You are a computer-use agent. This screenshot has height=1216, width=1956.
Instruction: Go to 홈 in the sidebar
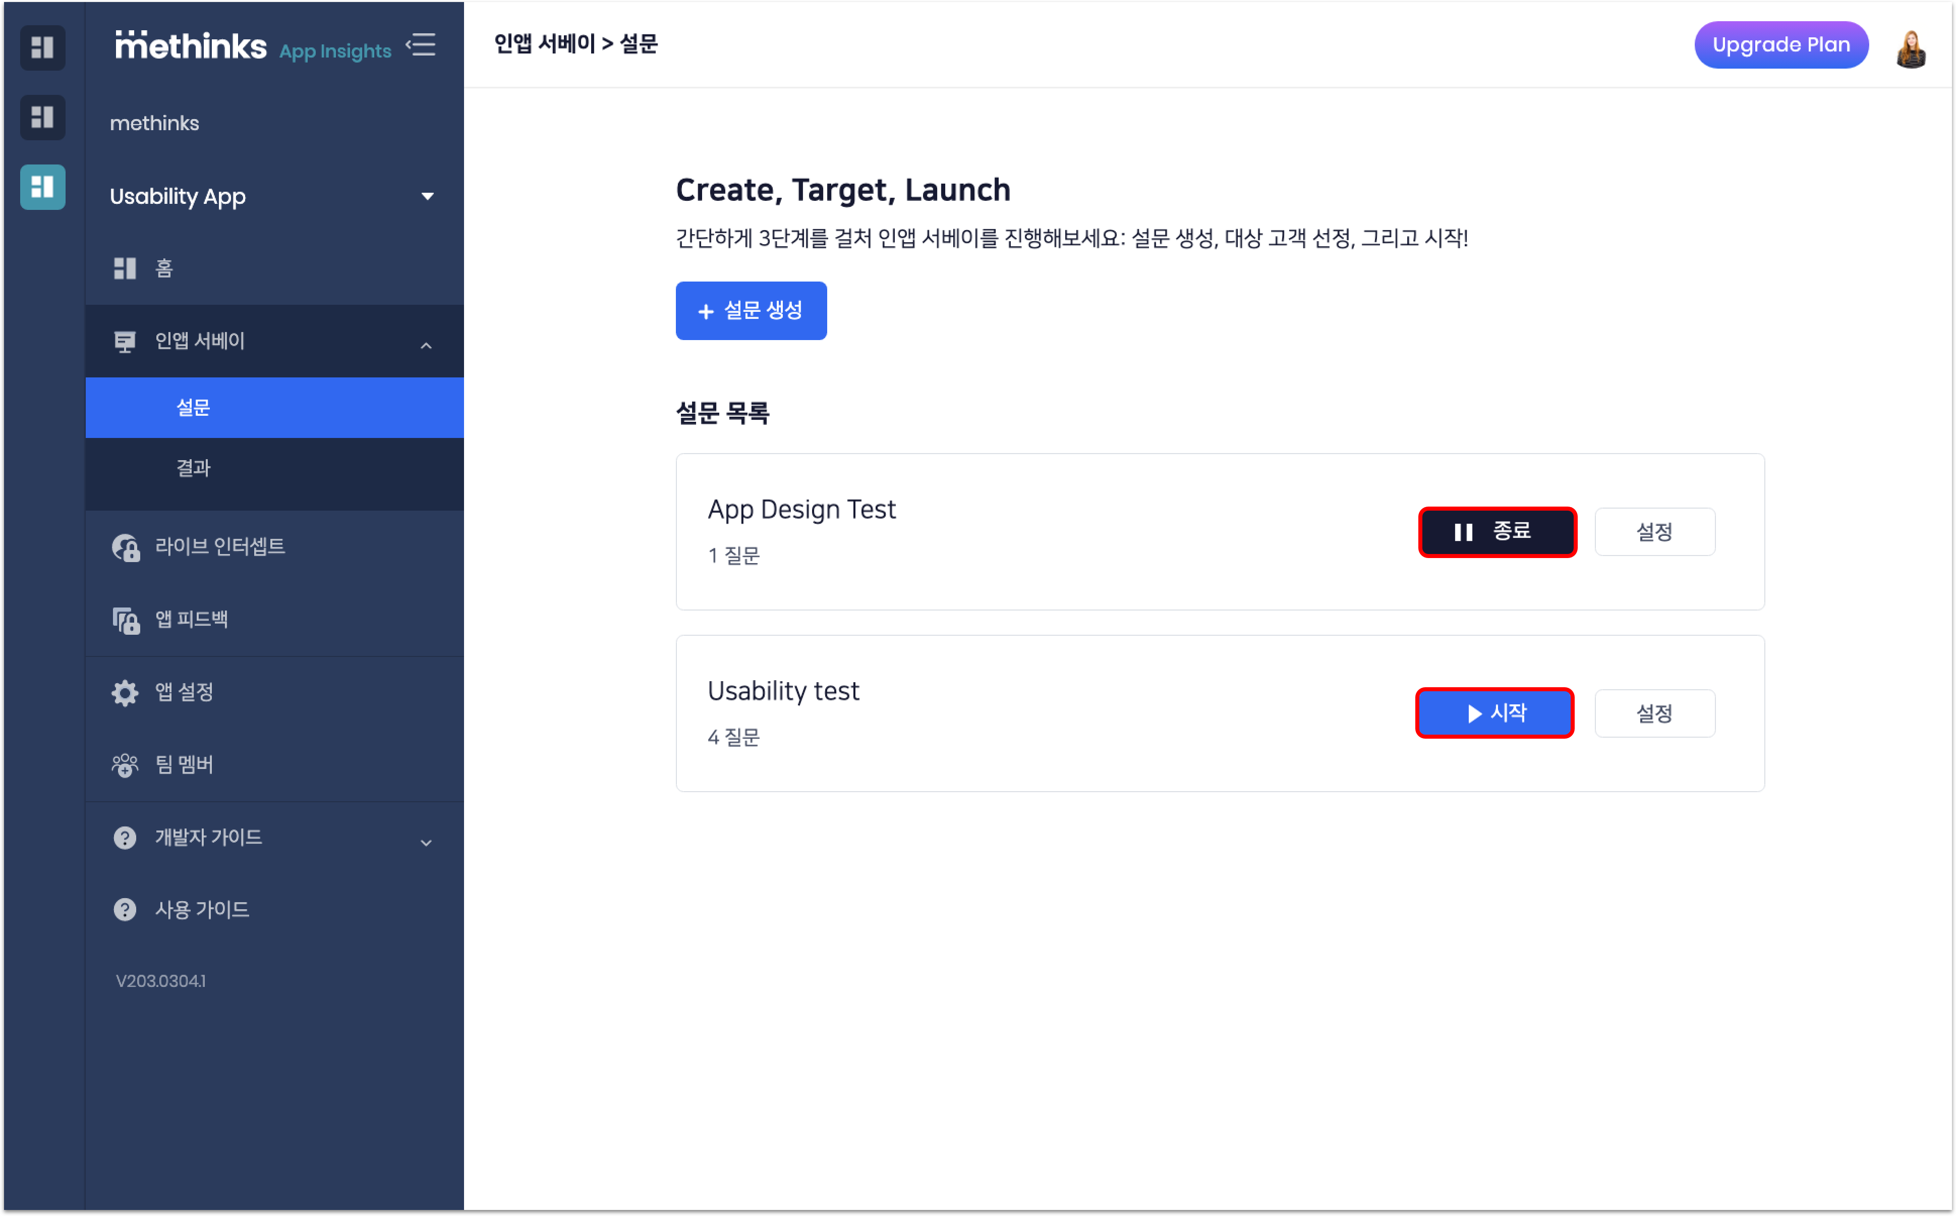(164, 268)
